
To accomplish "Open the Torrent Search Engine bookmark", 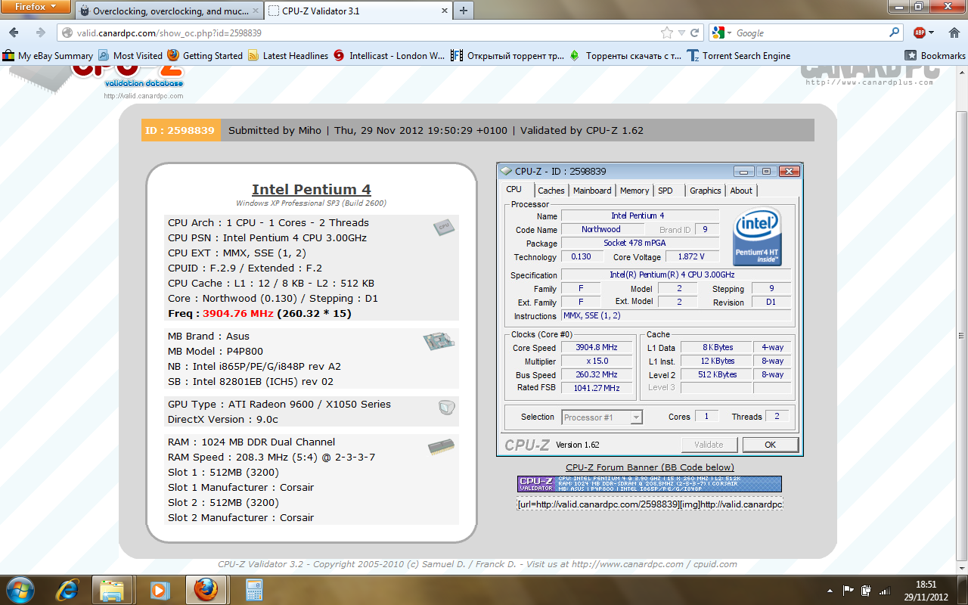I will [x=738, y=56].
